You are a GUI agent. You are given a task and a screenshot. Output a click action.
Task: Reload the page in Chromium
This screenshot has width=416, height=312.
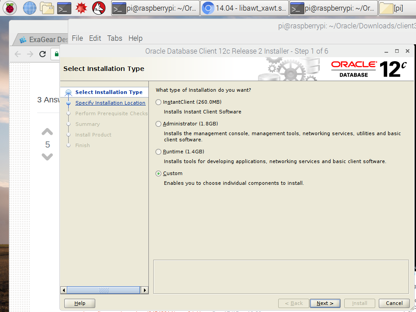click(43, 54)
